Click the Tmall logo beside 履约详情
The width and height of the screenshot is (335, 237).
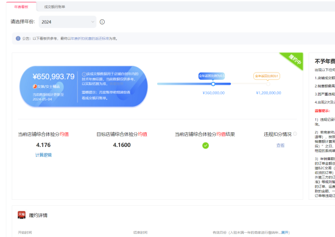point(21,215)
